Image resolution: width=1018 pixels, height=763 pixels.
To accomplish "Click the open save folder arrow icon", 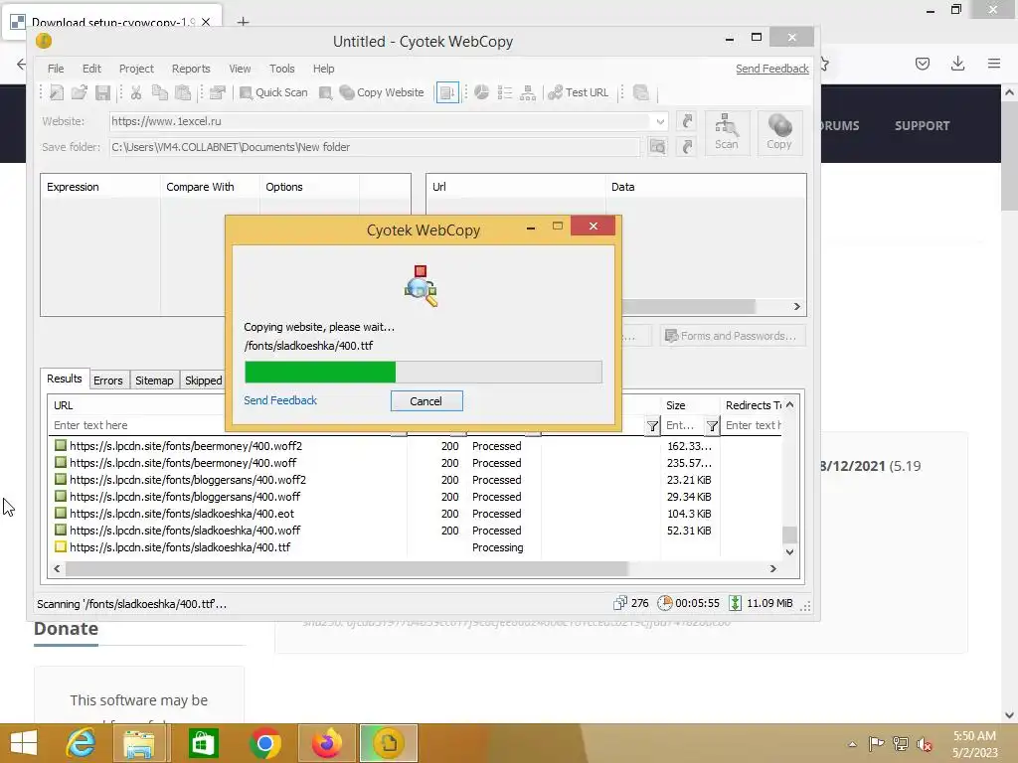I will coord(687,147).
